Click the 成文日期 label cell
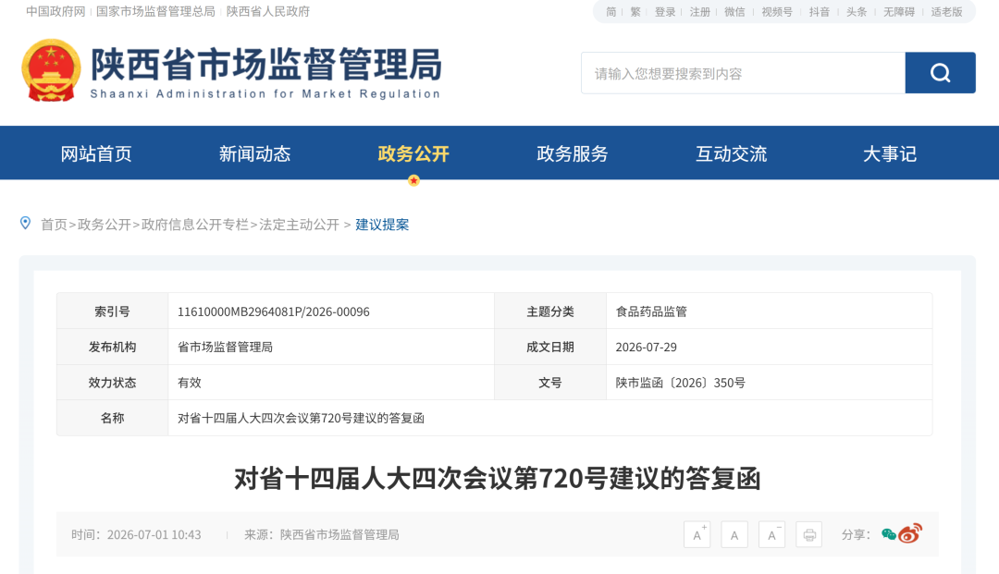Viewport: 999px width, 574px height. [550, 347]
